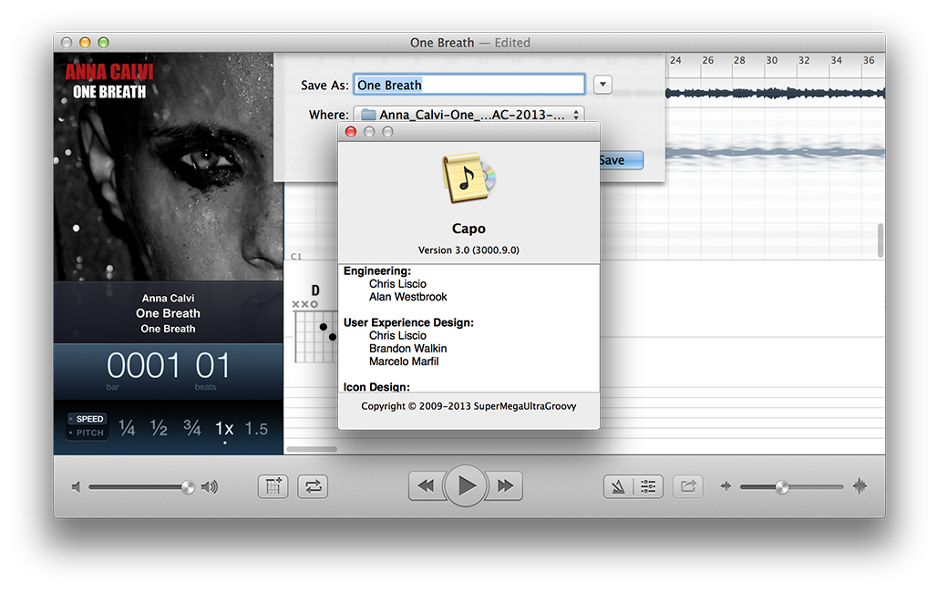Viewport: 937px width, 591px height.
Task: Click the Play button
Action: tap(465, 486)
